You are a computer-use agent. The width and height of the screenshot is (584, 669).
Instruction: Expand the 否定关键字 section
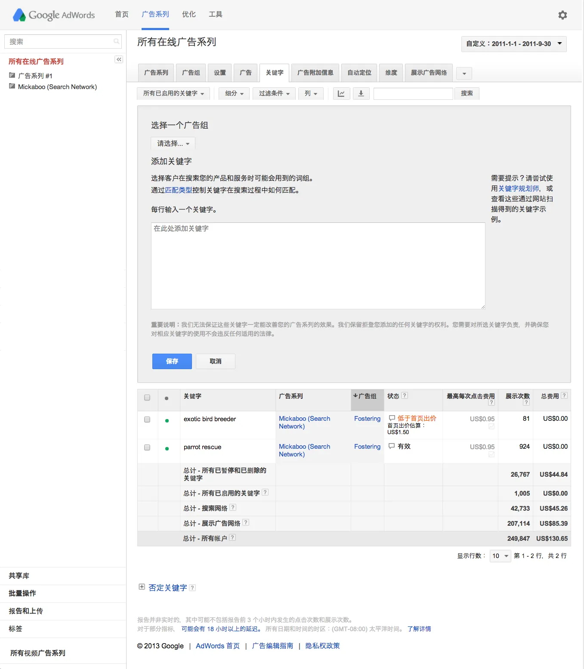click(142, 587)
